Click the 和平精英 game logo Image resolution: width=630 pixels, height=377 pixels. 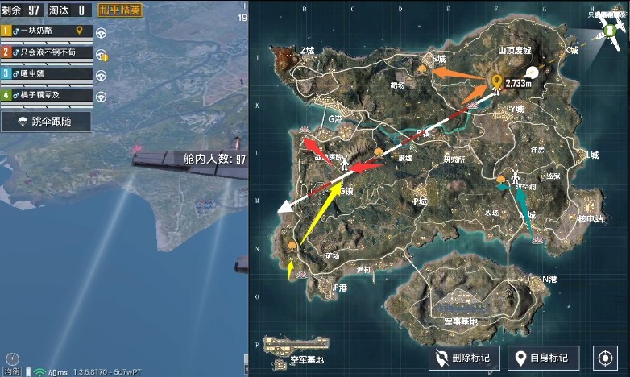click(120, 10)
